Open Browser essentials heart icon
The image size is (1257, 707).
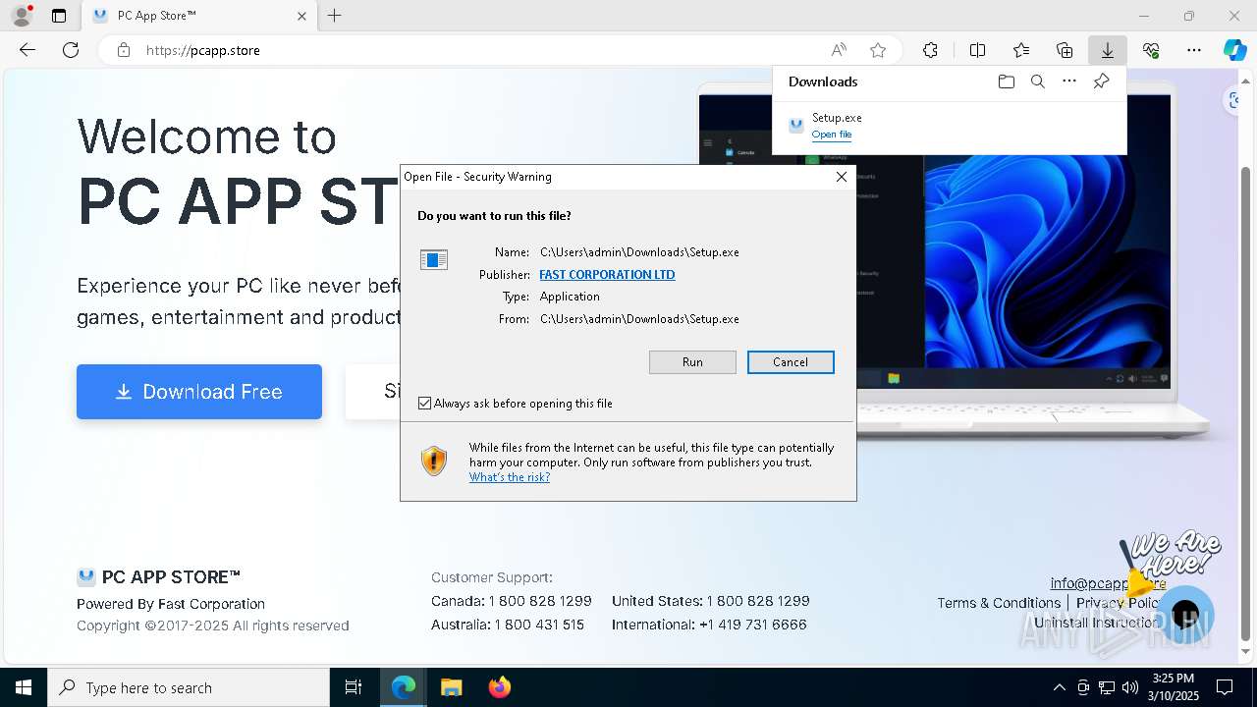[x=1151, y=50]
